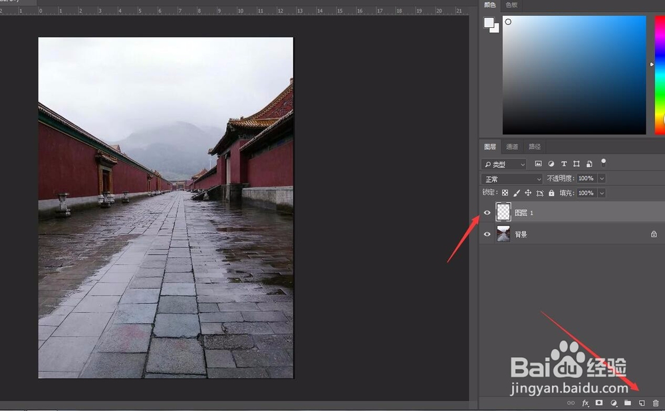The image size is (665, 411).
Task: Click foreground/background color swatches in Color panel
Action: click(491, 25)
